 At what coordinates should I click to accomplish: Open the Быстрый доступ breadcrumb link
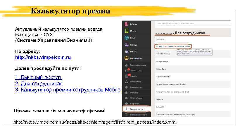[x=164, y=34]
